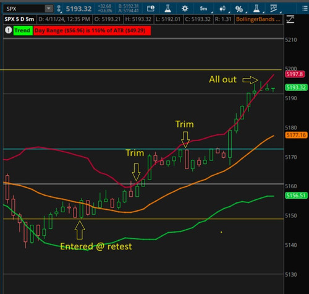Click the drawing set icon beside chart header
Viewport: 309px width, 294px height.
click(x=290, y=19)
